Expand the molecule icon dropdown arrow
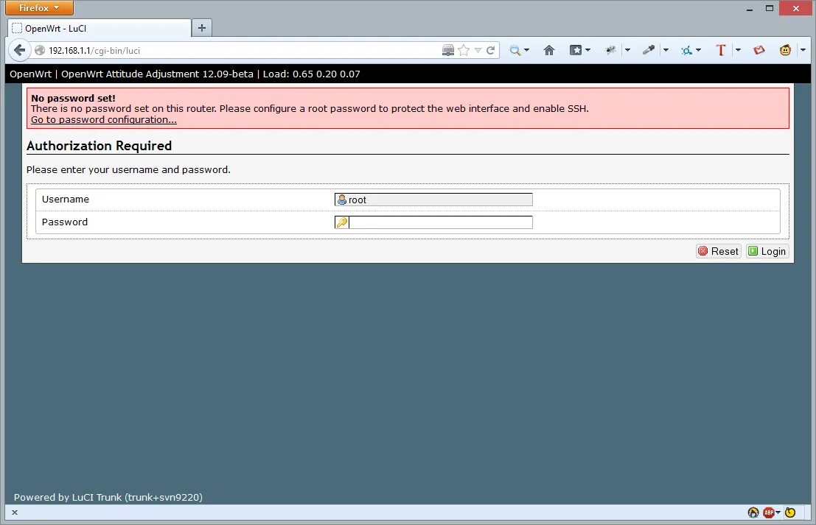816x525 pixels. pos(698,50)
